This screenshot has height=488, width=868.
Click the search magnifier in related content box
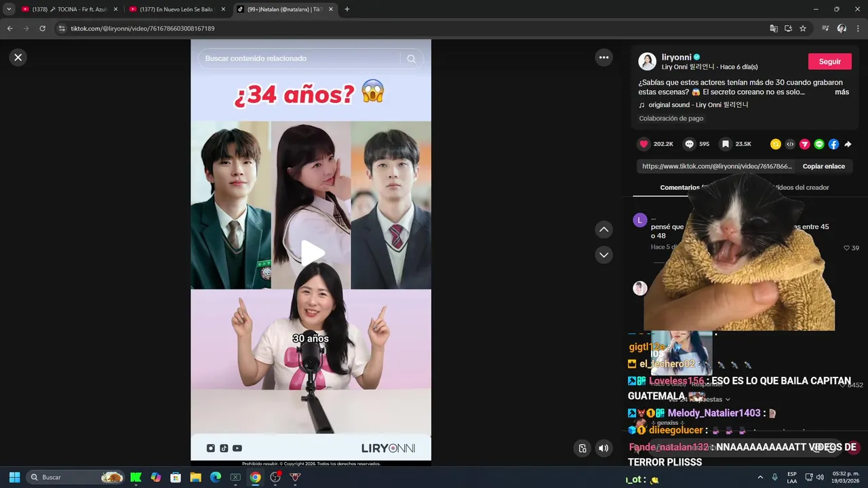tap(411, 58)
